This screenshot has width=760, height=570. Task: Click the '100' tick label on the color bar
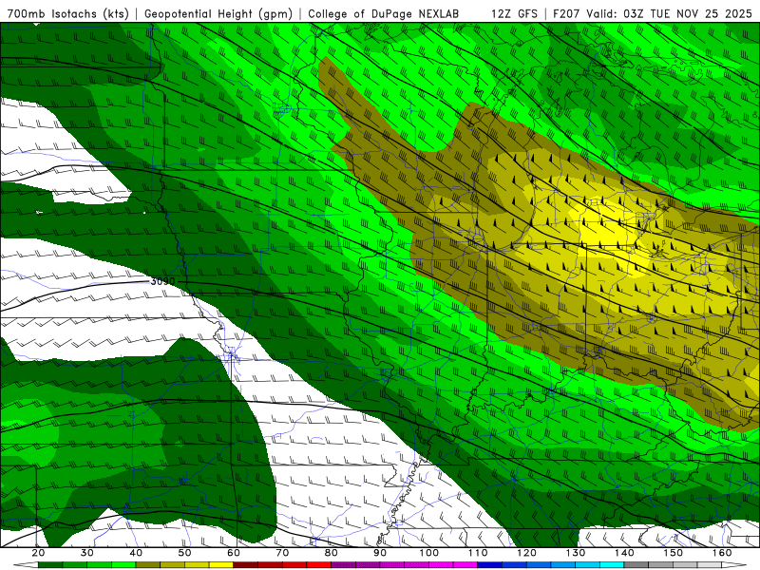point(429,553)
